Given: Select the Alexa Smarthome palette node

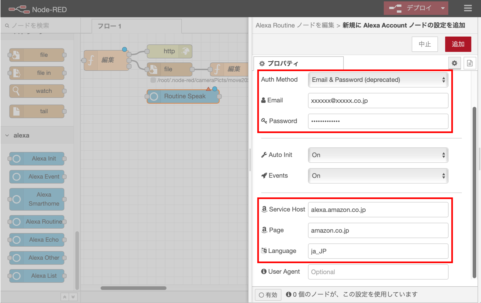Looking at the screenshot, I should [37, 199].
